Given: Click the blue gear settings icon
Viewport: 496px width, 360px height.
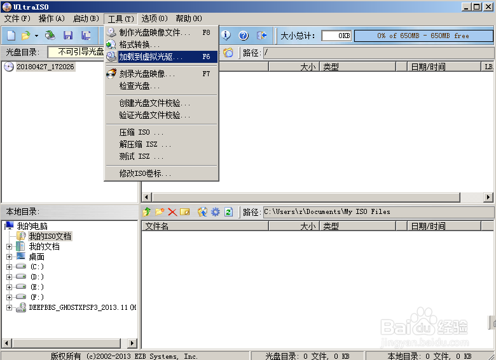Looking at the screenshot, I should pos(216,211).
